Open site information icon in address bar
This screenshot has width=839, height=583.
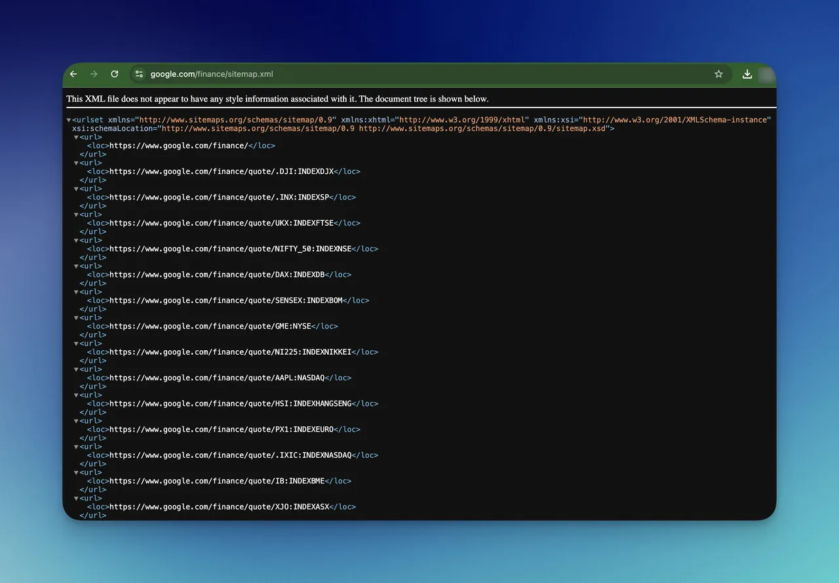click(x=139, y=74)
